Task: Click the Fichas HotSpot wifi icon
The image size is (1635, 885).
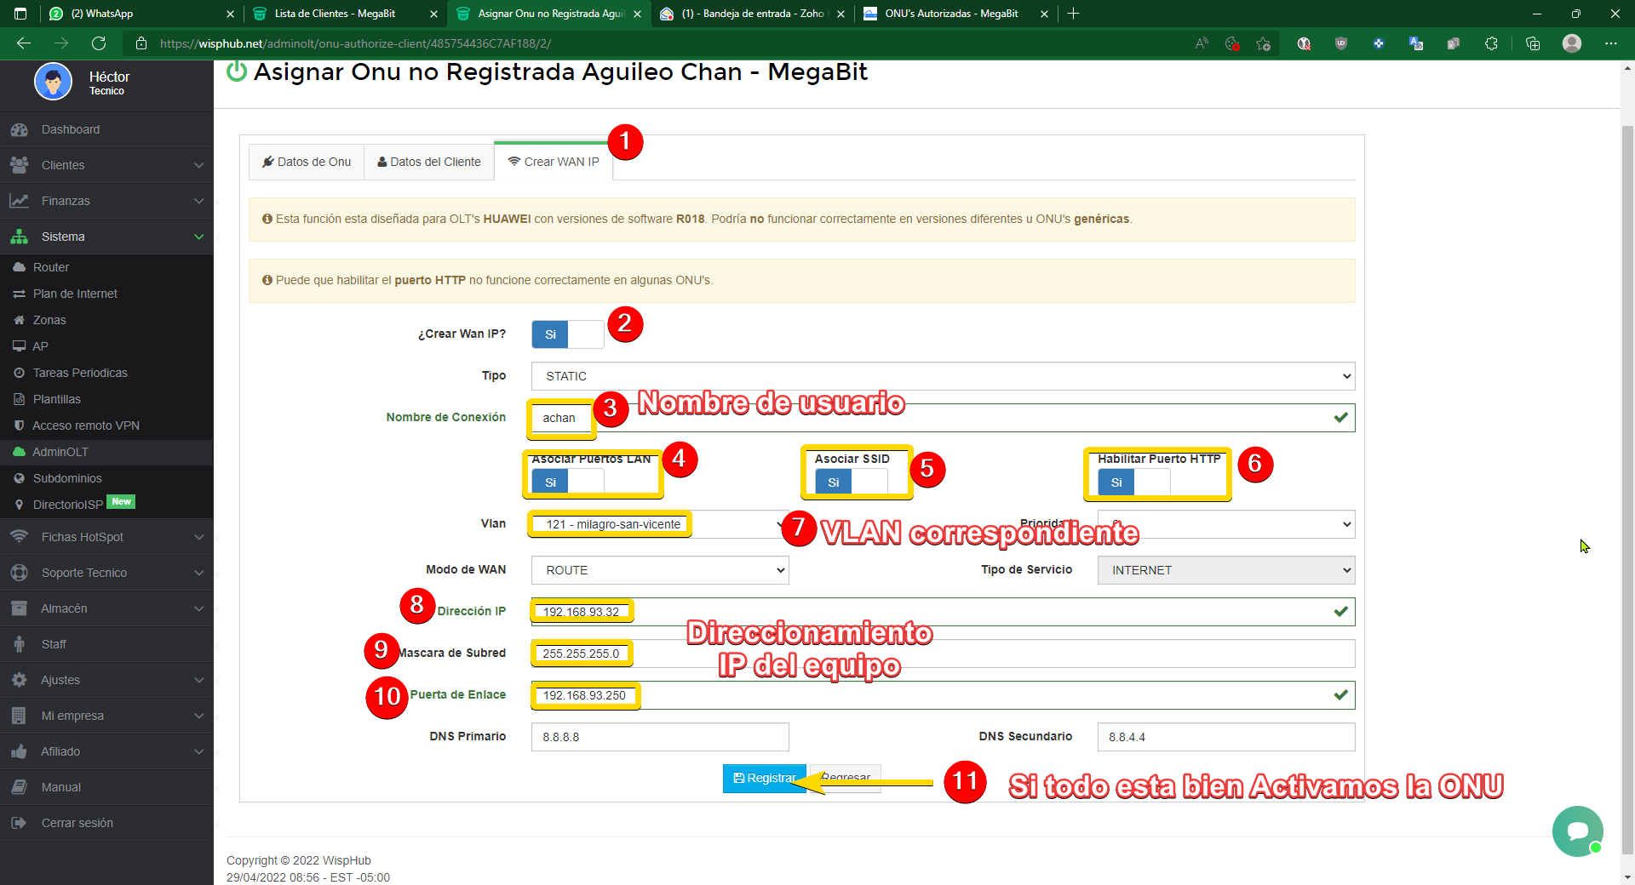Action: 19,537
